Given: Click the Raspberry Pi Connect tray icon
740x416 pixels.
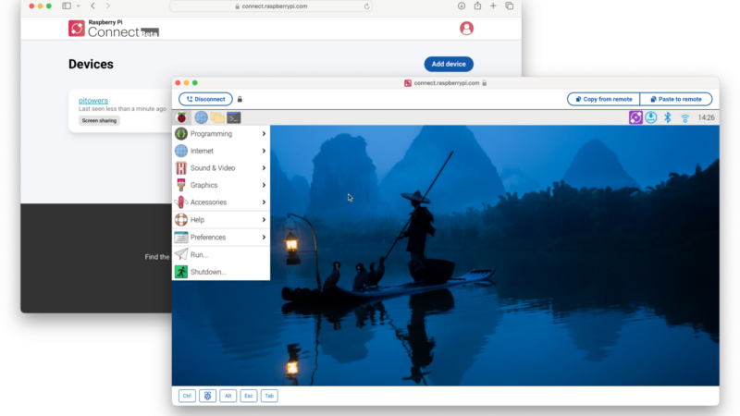Looking at the screenshot, I should (636, 117).
